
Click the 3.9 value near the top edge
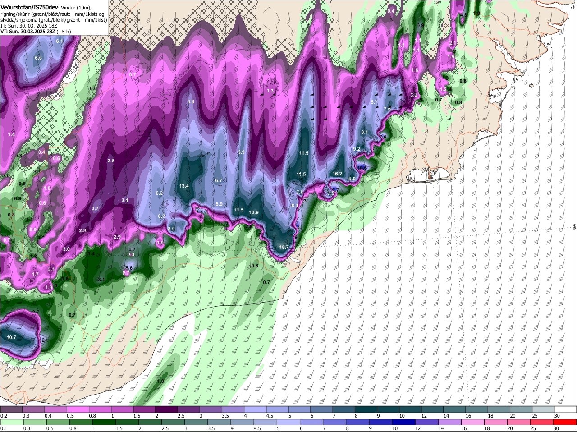pyautogui.click(x=421, y=26)
